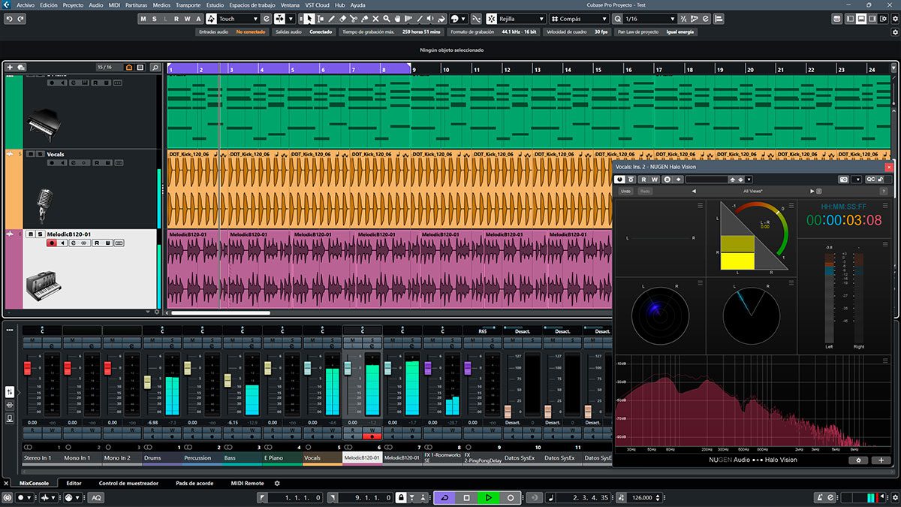The height and width of the screenshot is (507, 901).
Task: Switch to the Control de muestreador tab
Action: (x=128, y=483)
